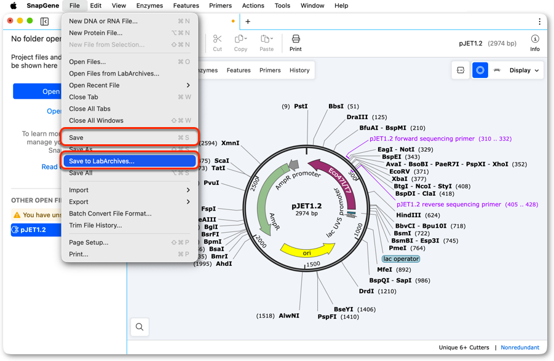Click the blue Open button in sidebar
554x361 pixels.
click(37, 91)
